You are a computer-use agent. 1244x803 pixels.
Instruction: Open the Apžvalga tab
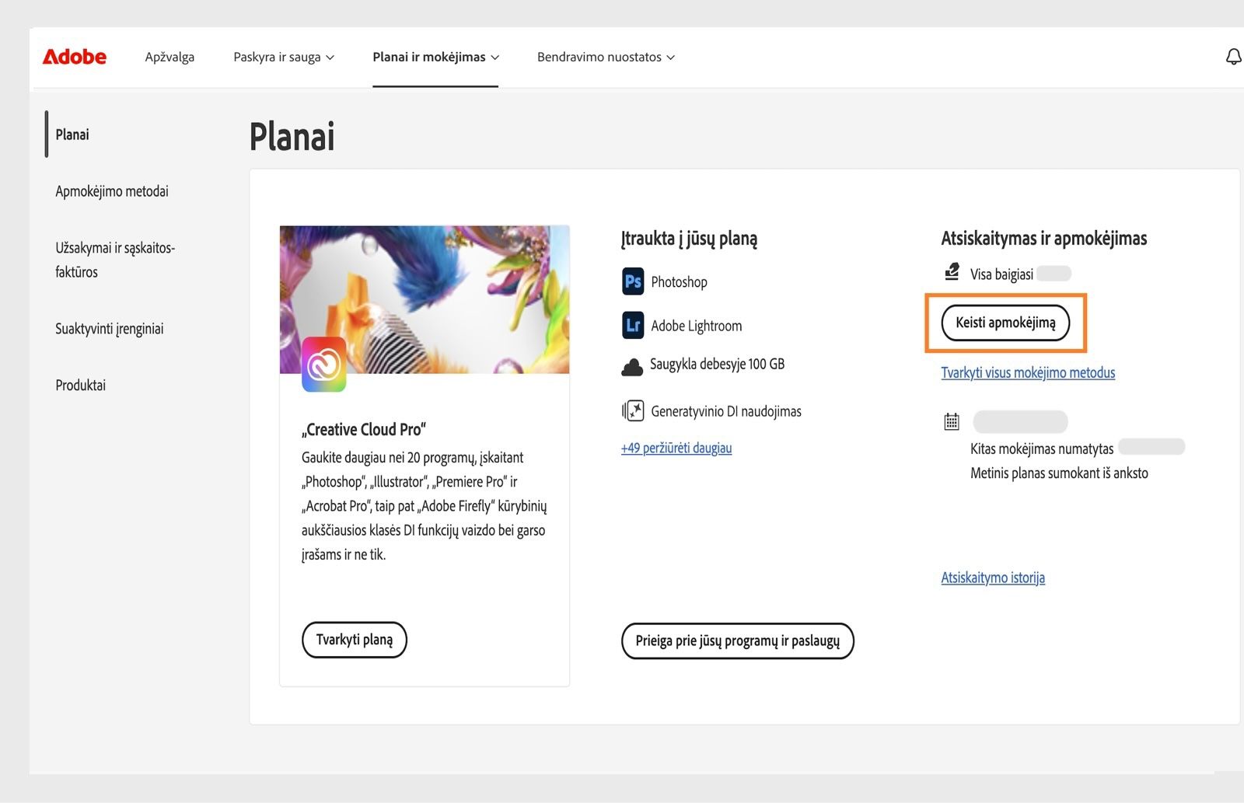169,57
